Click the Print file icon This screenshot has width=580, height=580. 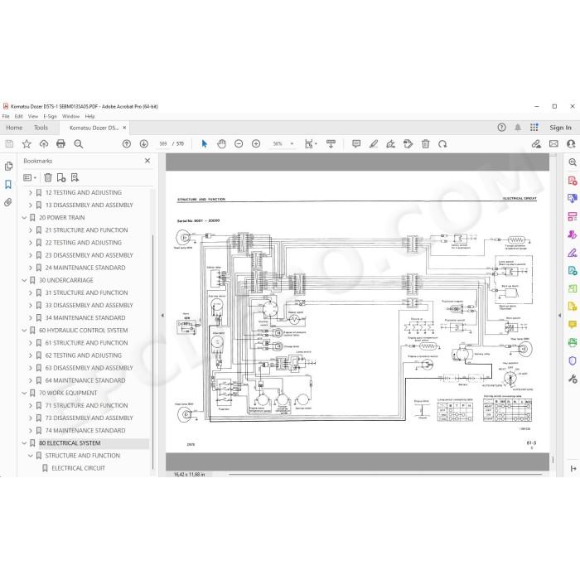tap(60, 144)
